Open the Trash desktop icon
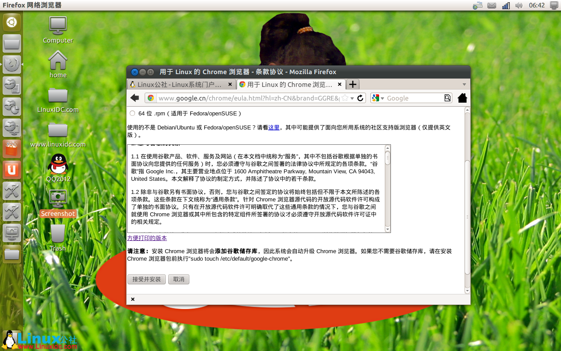561x351 pixels. point(58,238)
